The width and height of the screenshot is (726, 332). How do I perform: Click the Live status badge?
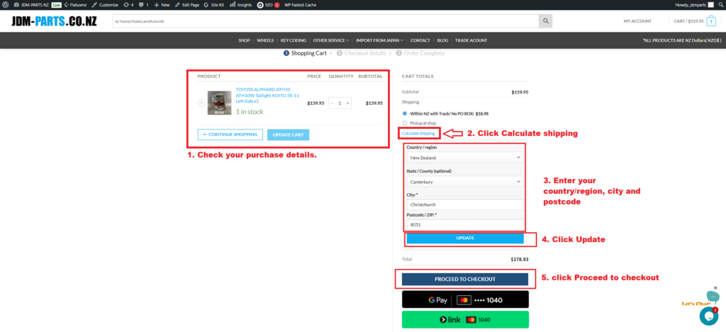[x=56, y=5]
